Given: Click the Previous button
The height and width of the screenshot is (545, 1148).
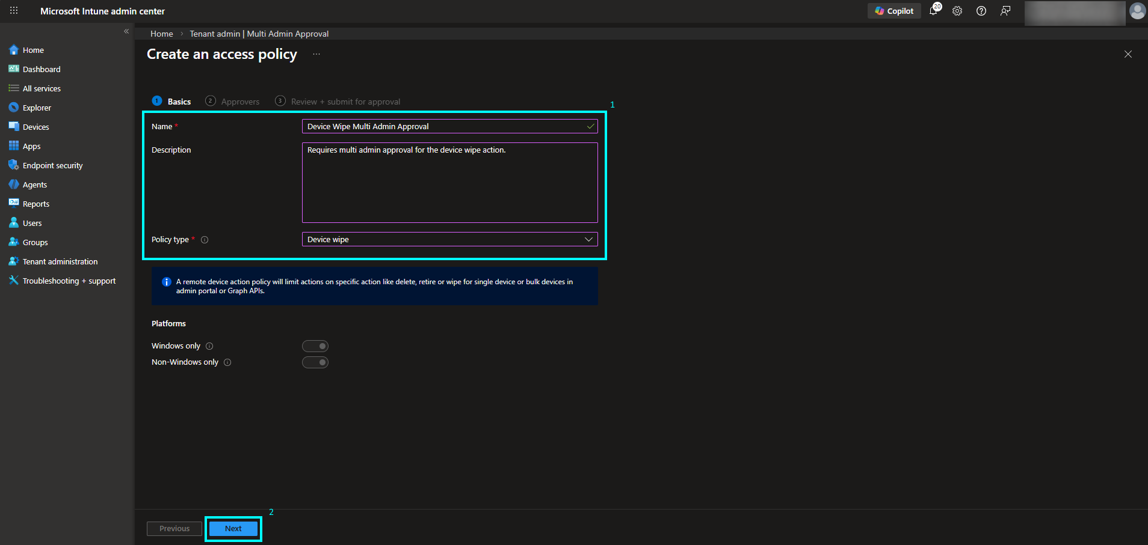Looking at the screenshot, I should click(x=174, y=529).
